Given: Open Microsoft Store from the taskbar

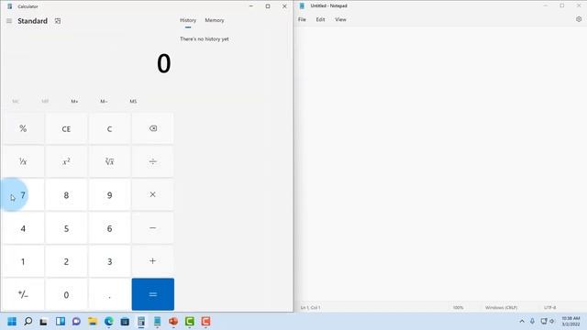Looking at the screenshot, I should coord(125,322).
